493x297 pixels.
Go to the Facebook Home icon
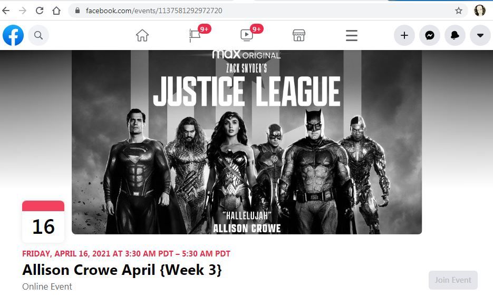142,35
